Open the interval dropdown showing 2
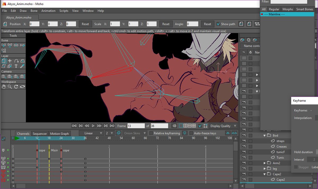 click(x=109, y=133)
